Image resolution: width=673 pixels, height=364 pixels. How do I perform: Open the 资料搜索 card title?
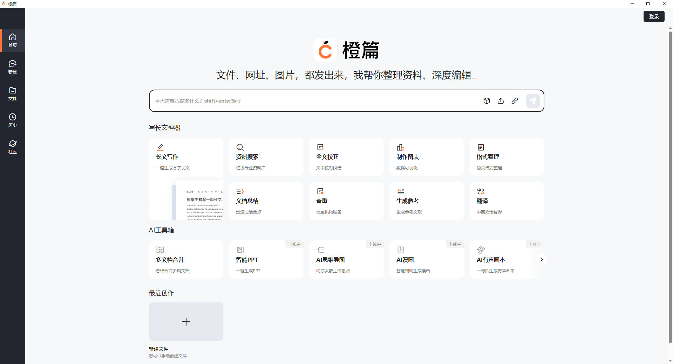pyautogui.click(x=247, y=157)
